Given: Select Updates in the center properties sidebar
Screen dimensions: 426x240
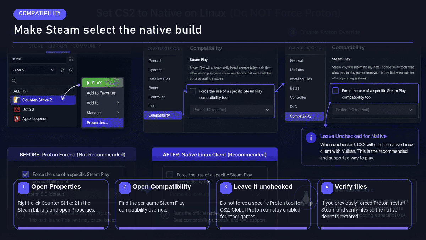Looking at the screenshot, I should coord(155,70).
